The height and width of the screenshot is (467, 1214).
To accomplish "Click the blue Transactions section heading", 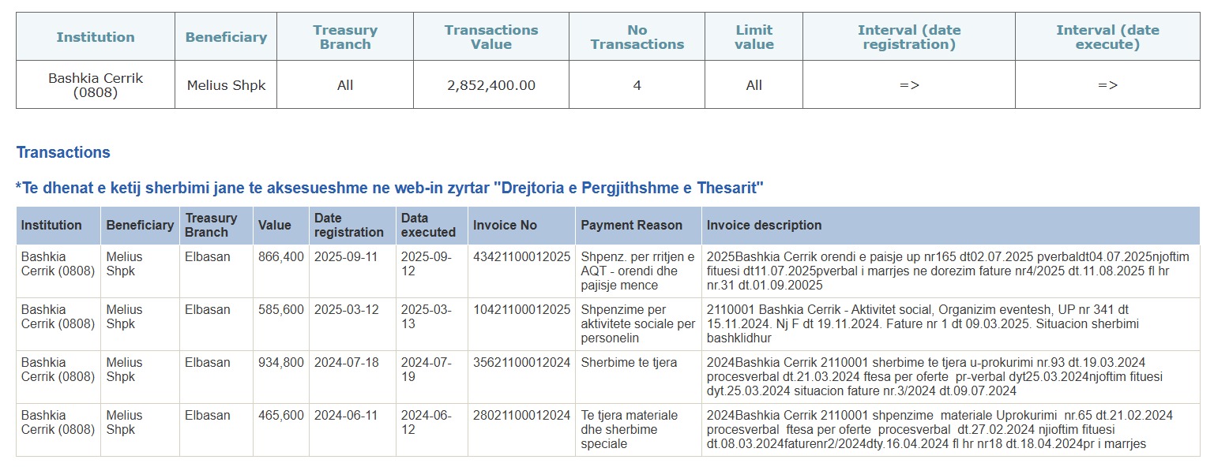I will 63,152.
